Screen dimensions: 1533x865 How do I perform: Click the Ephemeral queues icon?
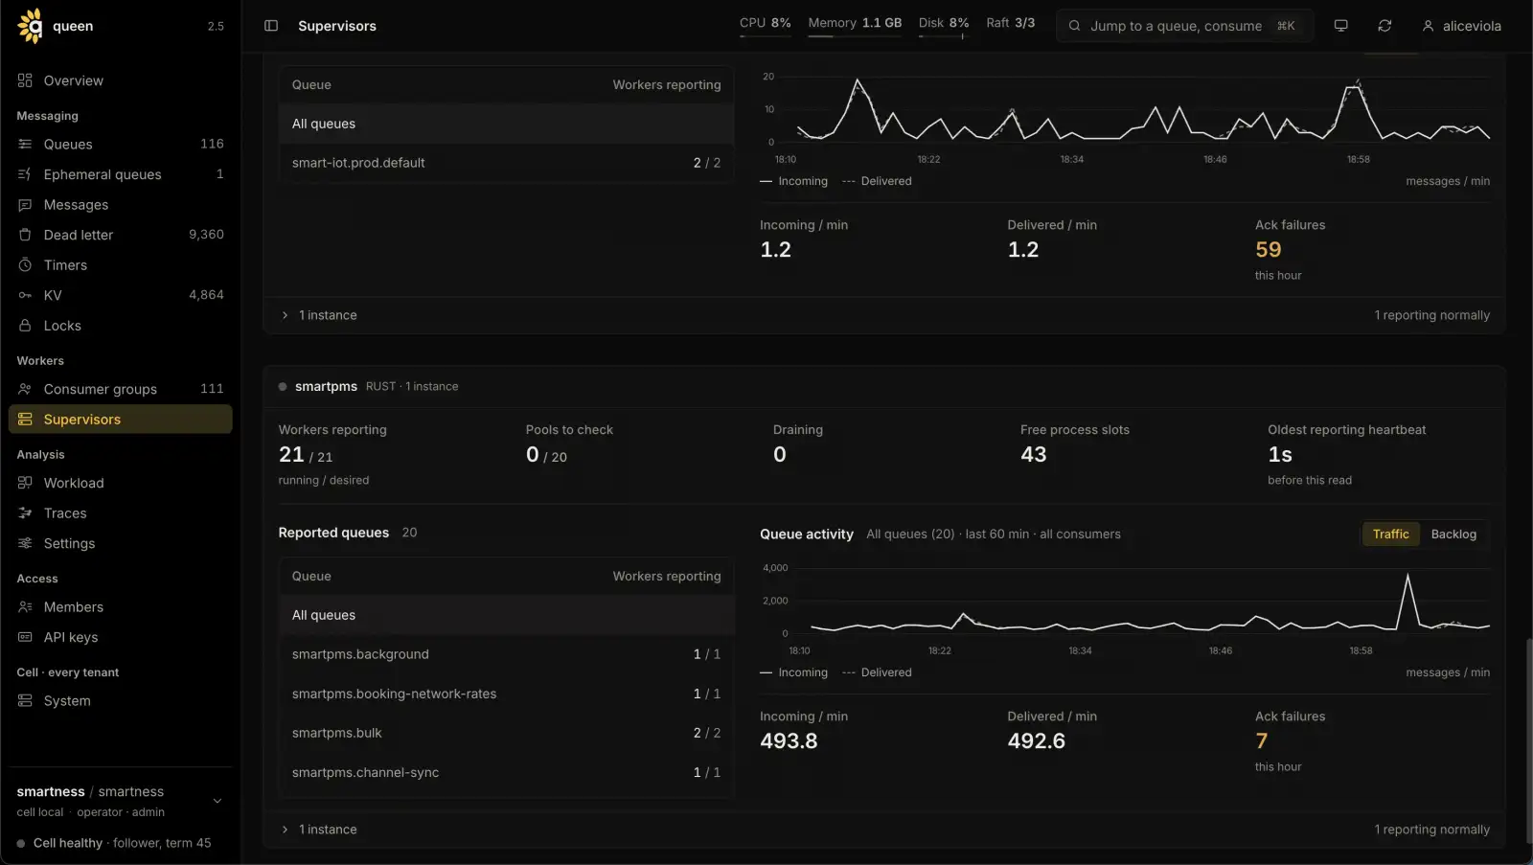(25, 174)
